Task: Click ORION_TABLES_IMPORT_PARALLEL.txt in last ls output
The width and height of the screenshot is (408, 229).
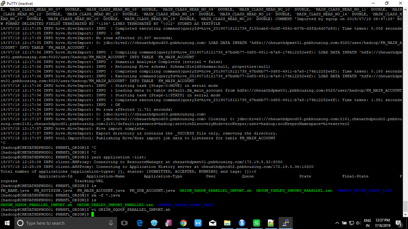Action: (x=115, y=205)
